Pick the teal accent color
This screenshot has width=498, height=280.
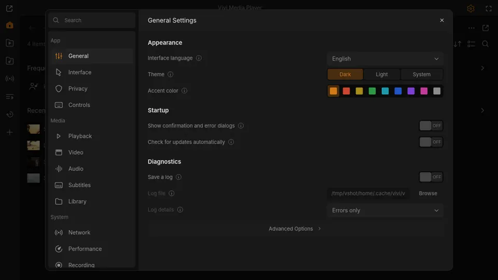385,91
